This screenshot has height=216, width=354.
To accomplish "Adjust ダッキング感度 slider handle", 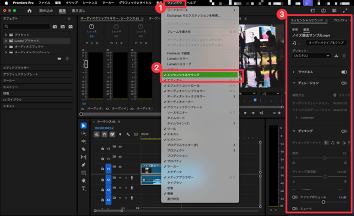I will 325,158.
